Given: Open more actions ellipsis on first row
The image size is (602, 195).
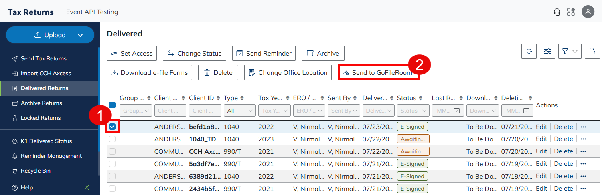Looking at the screenshot, I should [583, 127].
